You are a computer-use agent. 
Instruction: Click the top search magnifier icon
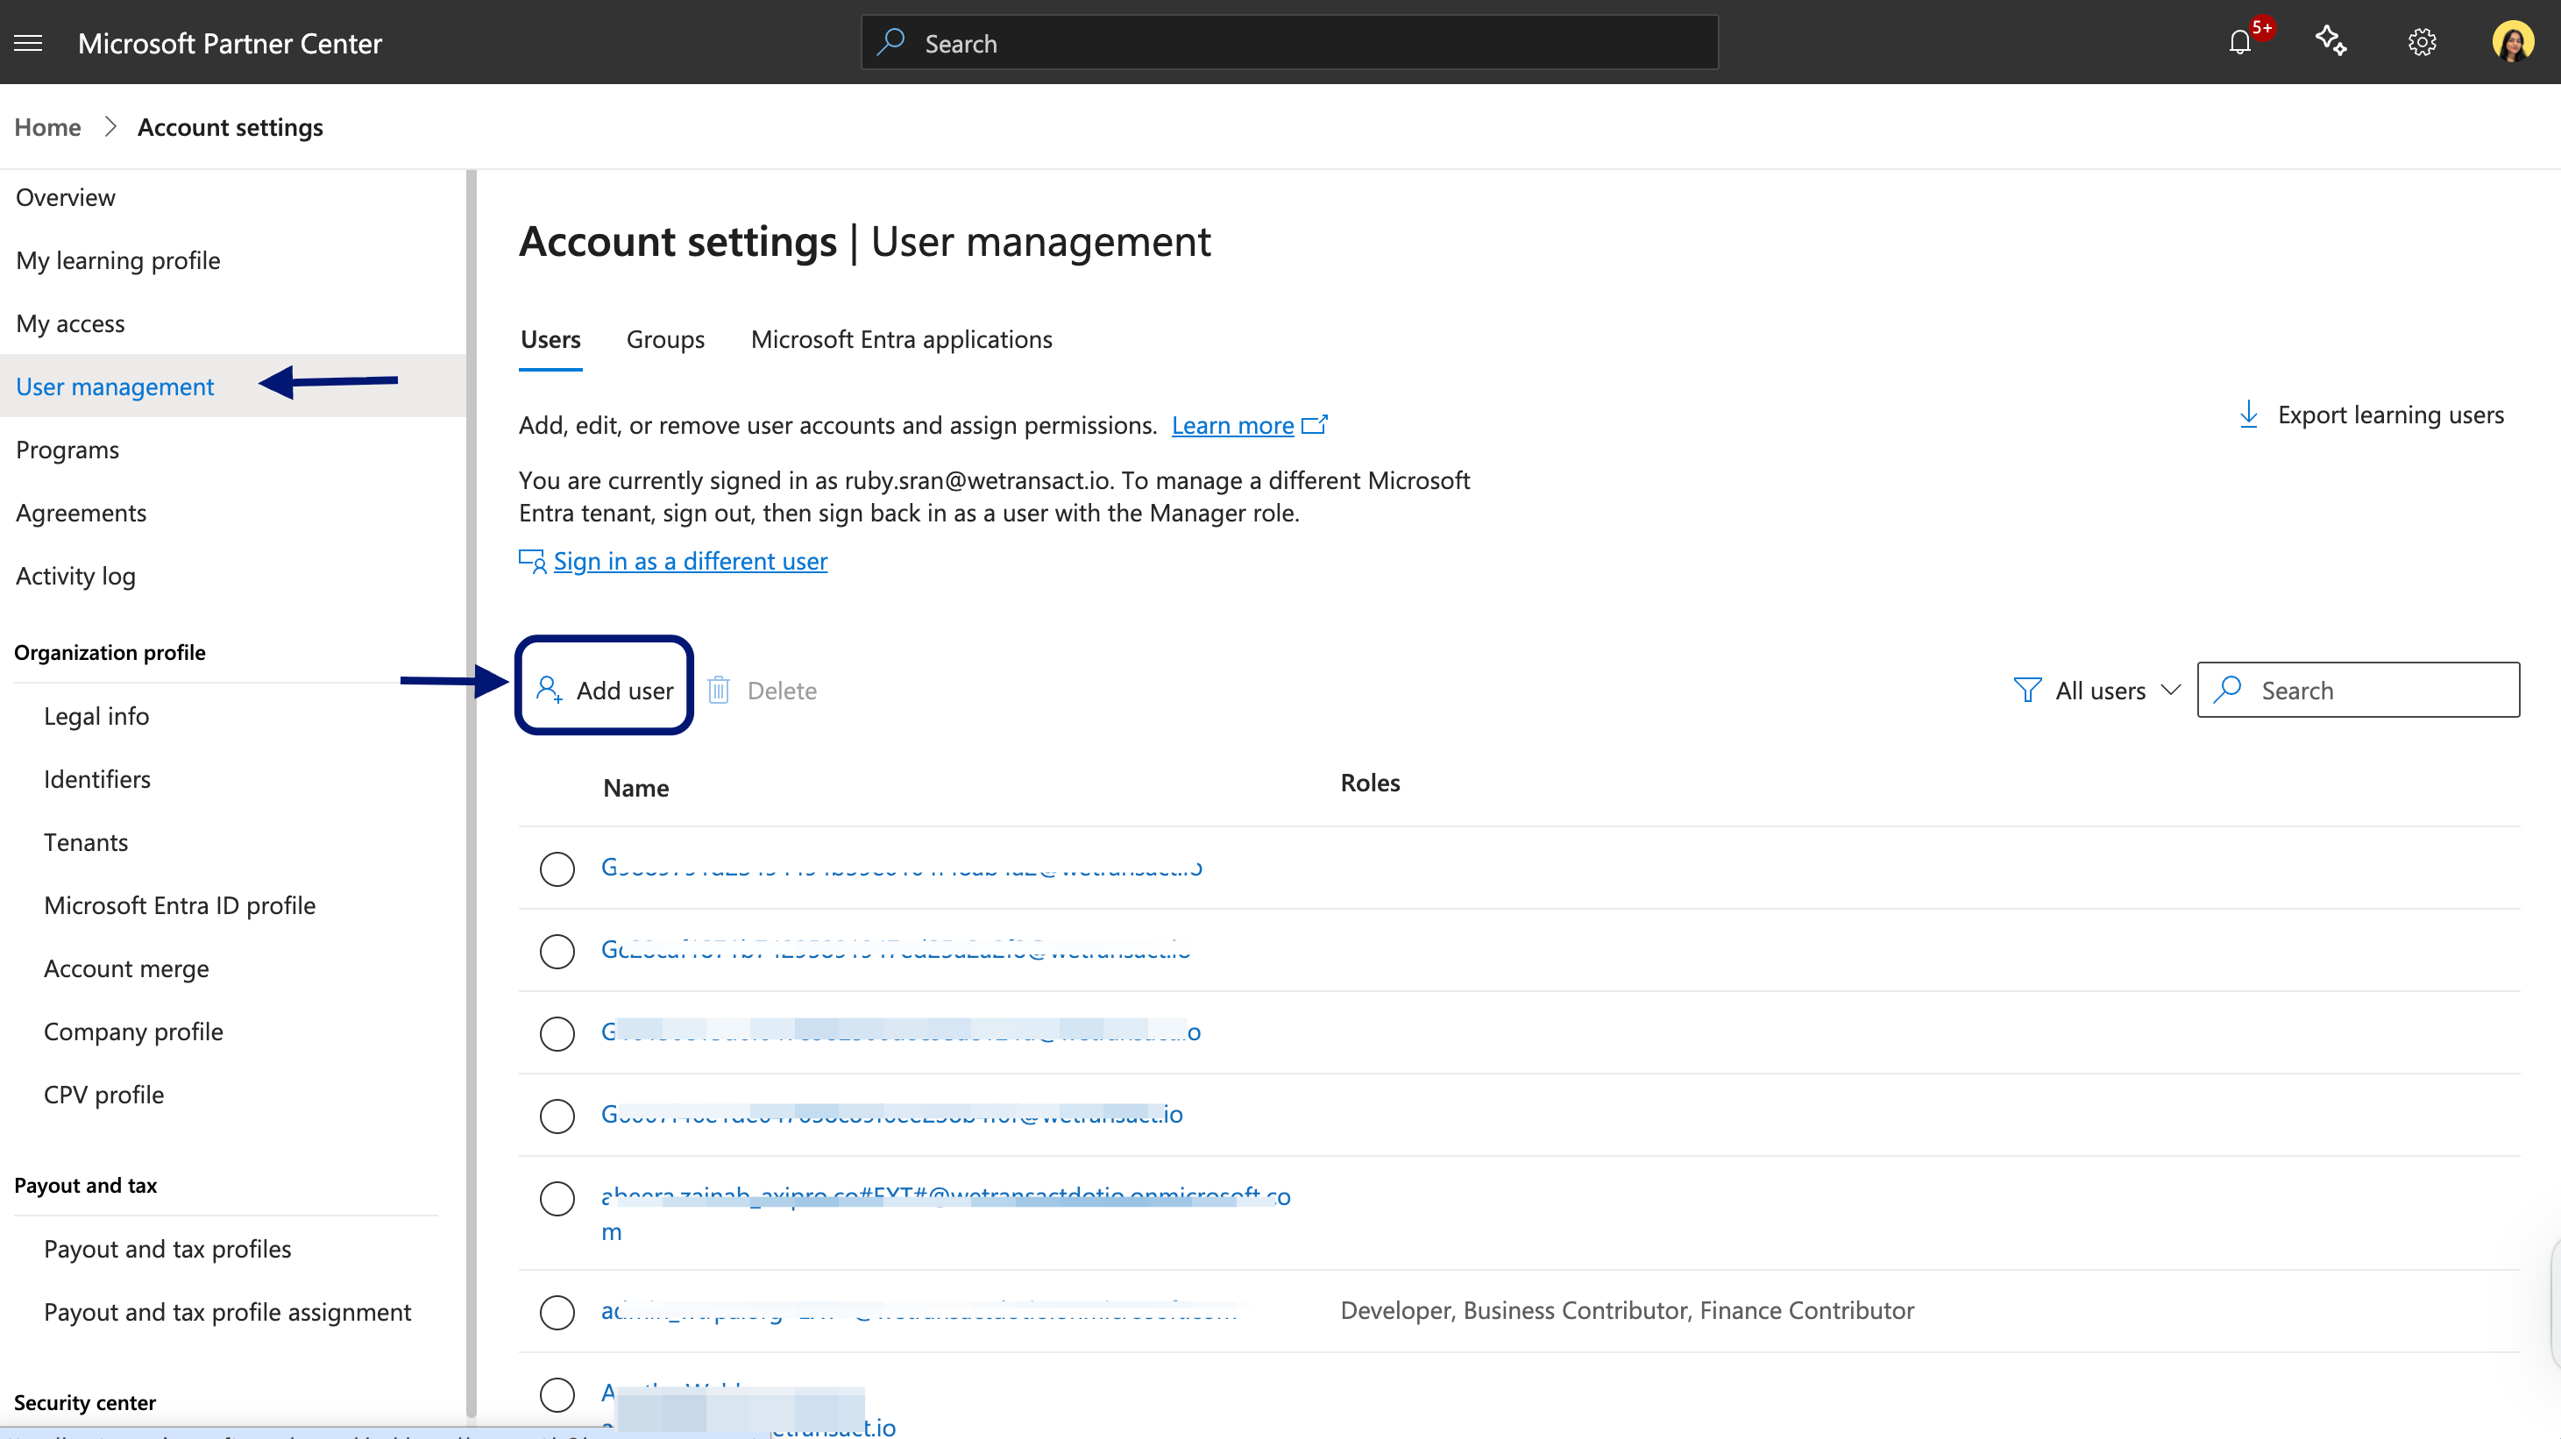click(890, 42)
